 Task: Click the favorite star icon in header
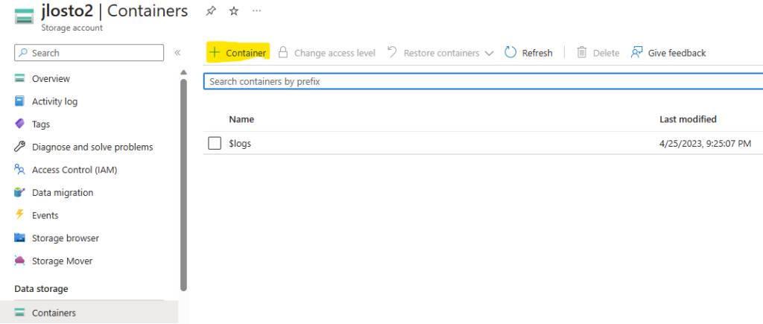(234, 11)
